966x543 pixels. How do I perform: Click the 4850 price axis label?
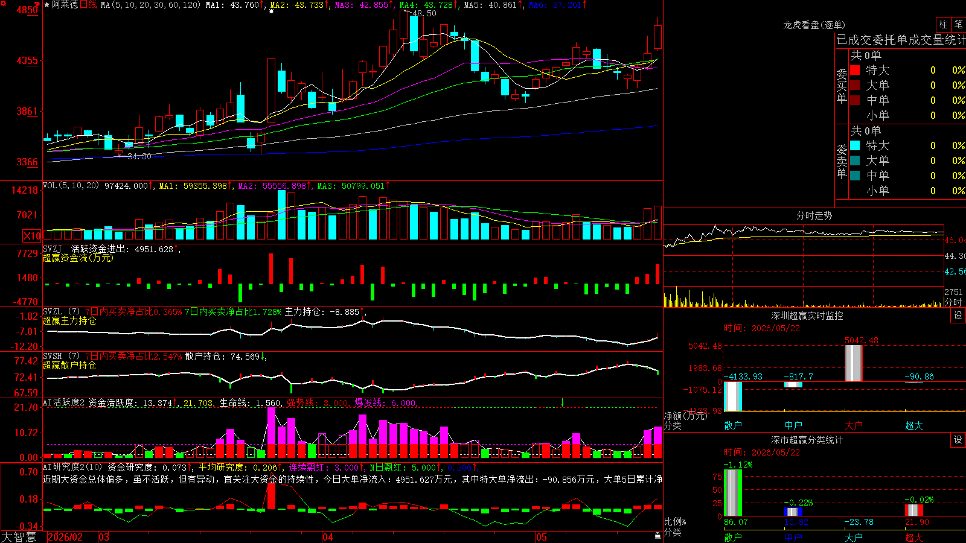28,10
